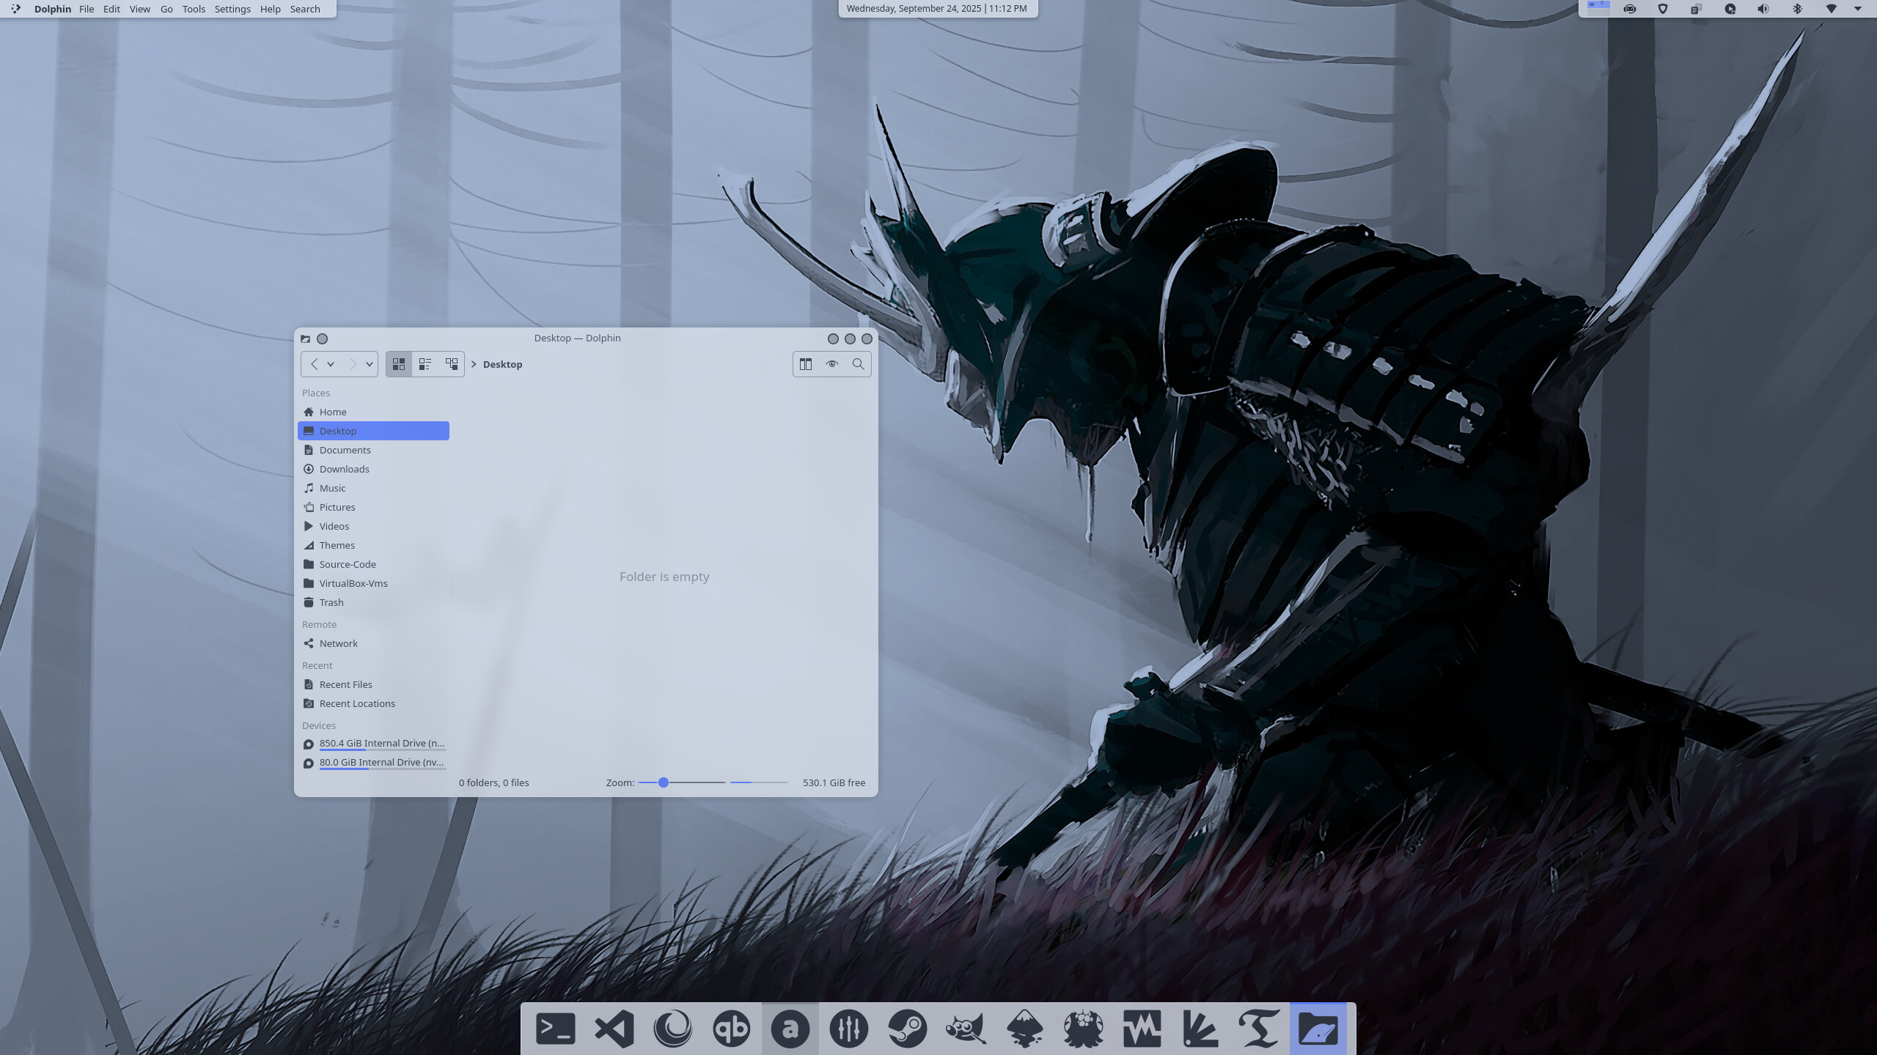Toggle split view in Dolphin toolbar
The width and height of the screenshot is (1877, 1055).
(806, 364)
